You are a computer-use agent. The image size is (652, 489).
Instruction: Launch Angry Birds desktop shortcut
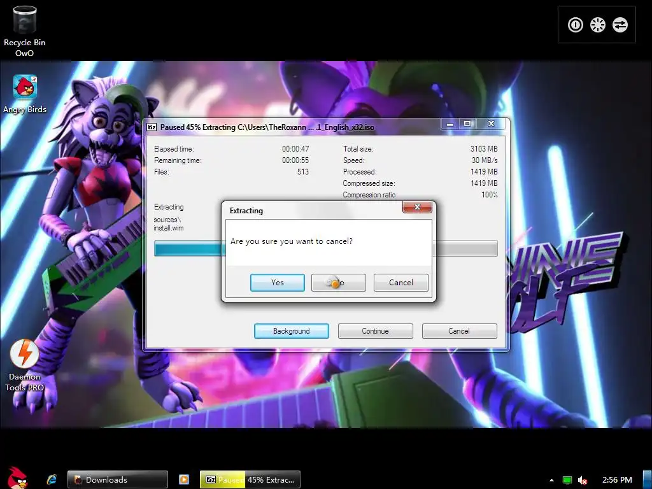(25, 94)
